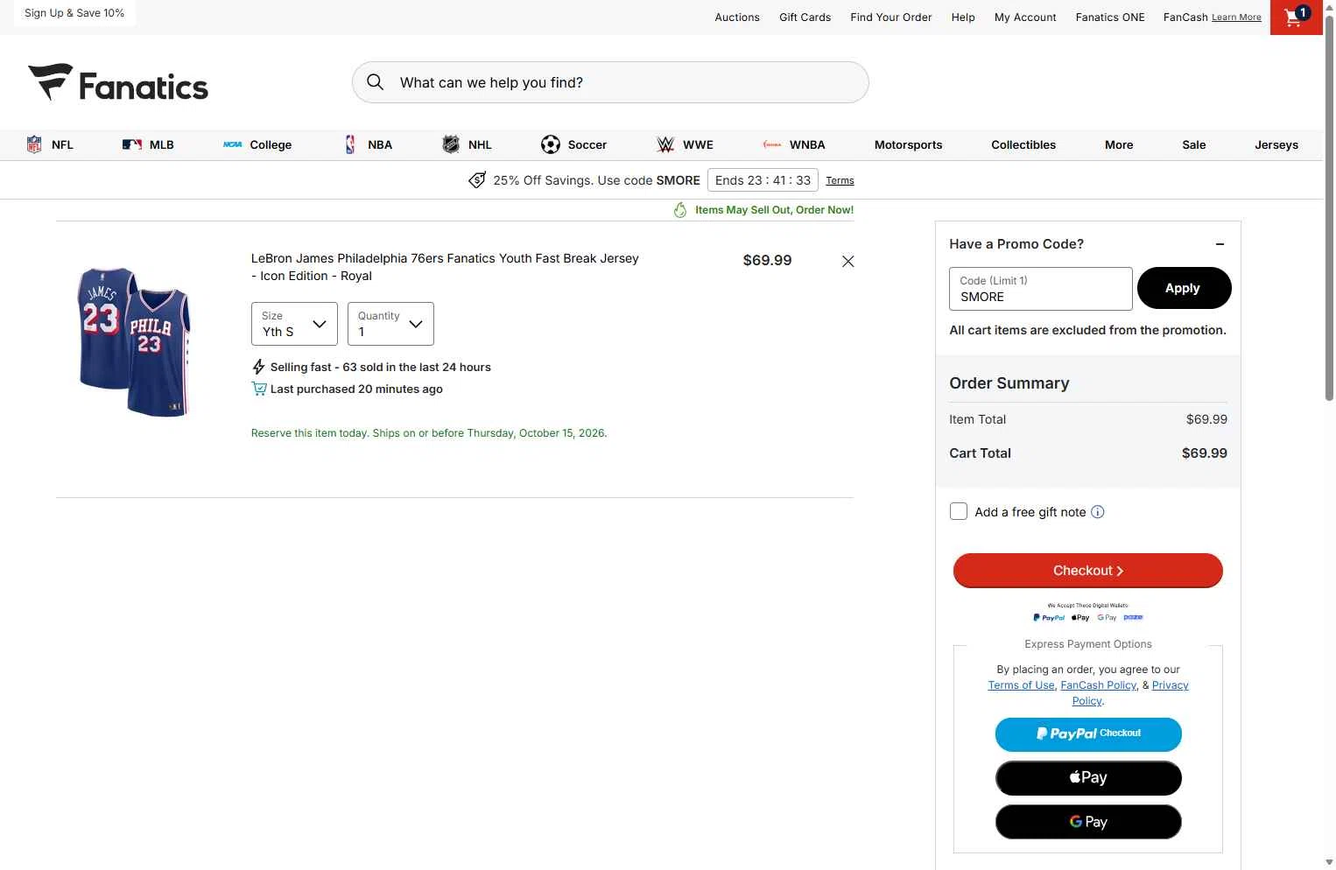Open the Jerseys menu

click(1276, 144)
